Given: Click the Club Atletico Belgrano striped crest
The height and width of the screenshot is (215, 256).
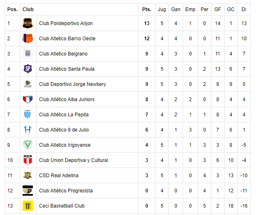Looking at the screenshot, I should [28, 53].
